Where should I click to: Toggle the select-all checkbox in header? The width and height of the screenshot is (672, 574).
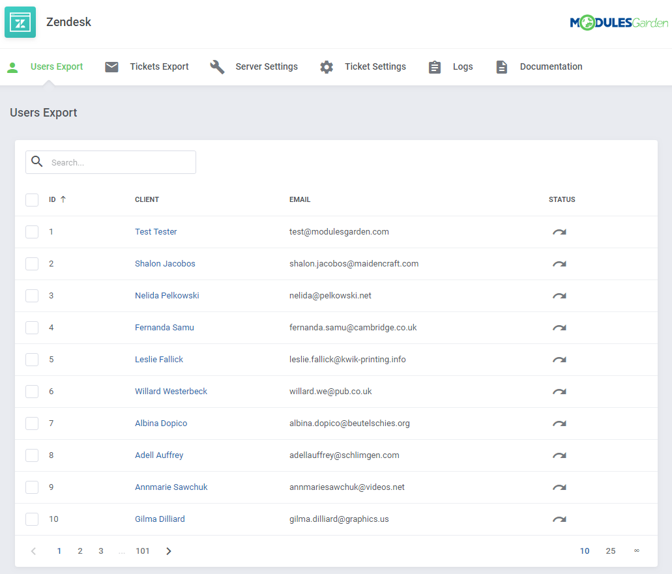(x=32, y=199)
